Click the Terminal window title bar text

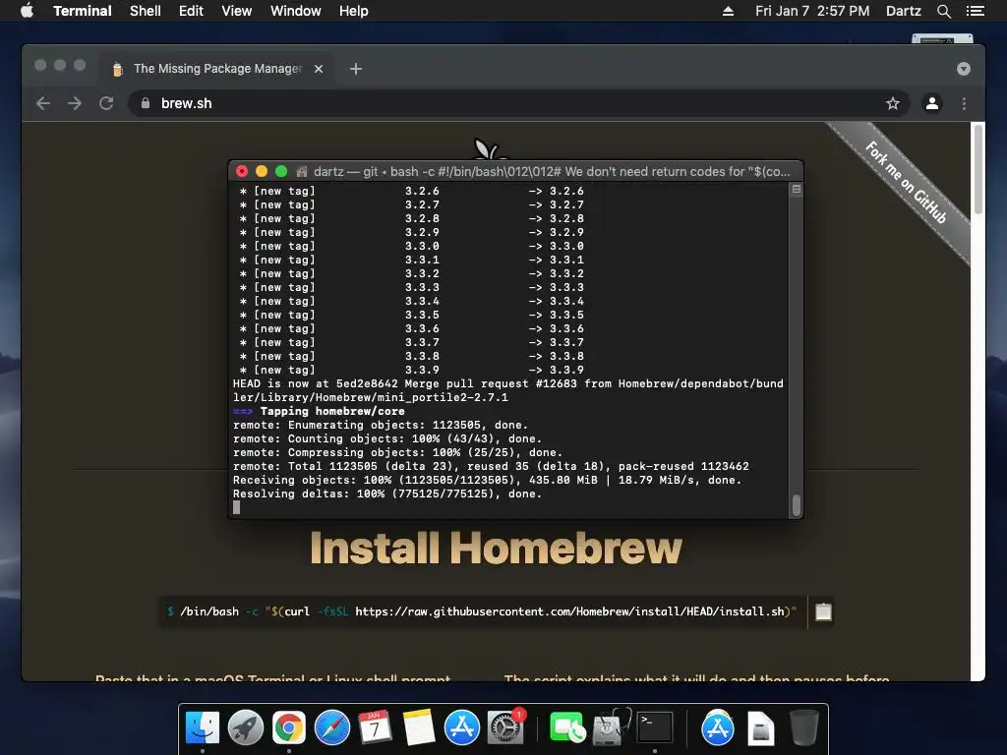point(552,171)
